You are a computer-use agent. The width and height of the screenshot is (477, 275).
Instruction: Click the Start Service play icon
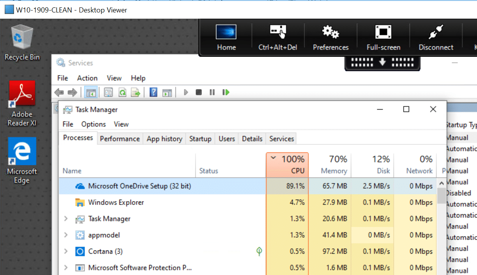(186, 93)
